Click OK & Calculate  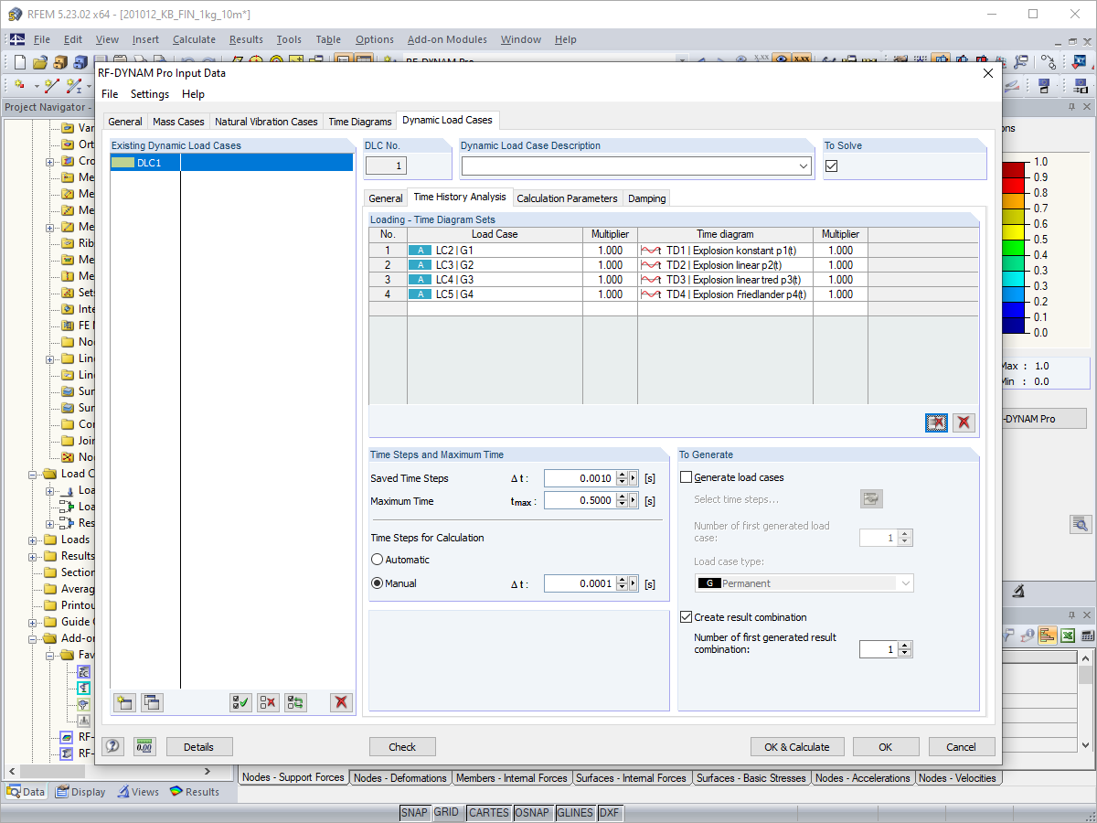click(797, 746)
